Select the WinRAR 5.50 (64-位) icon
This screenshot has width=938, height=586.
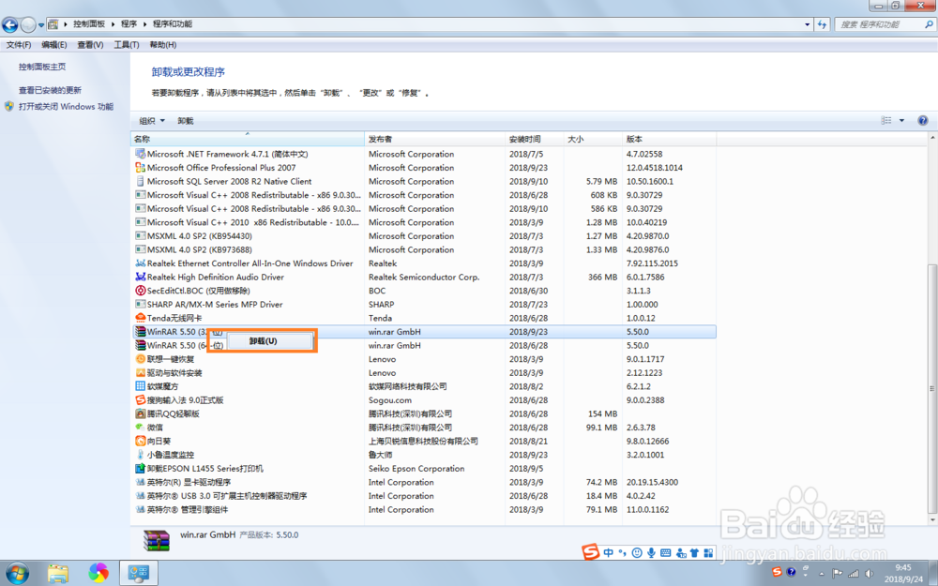140,345
